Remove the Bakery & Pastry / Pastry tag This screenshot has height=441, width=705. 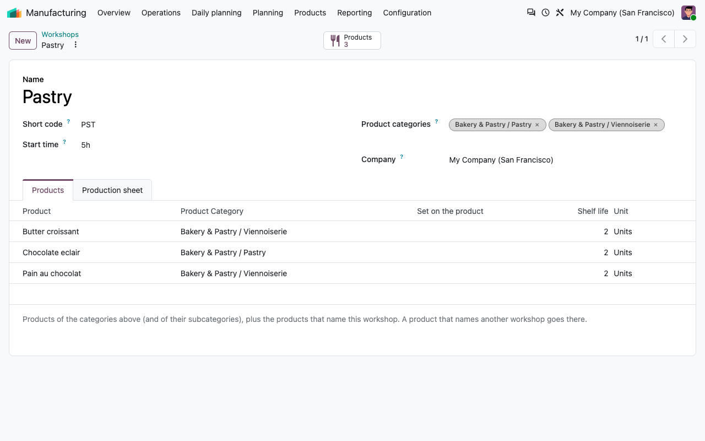[537, 125]
